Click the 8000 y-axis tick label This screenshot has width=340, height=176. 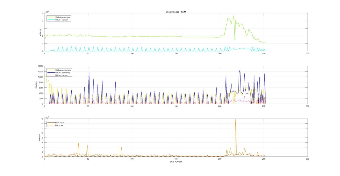point(41,82)
